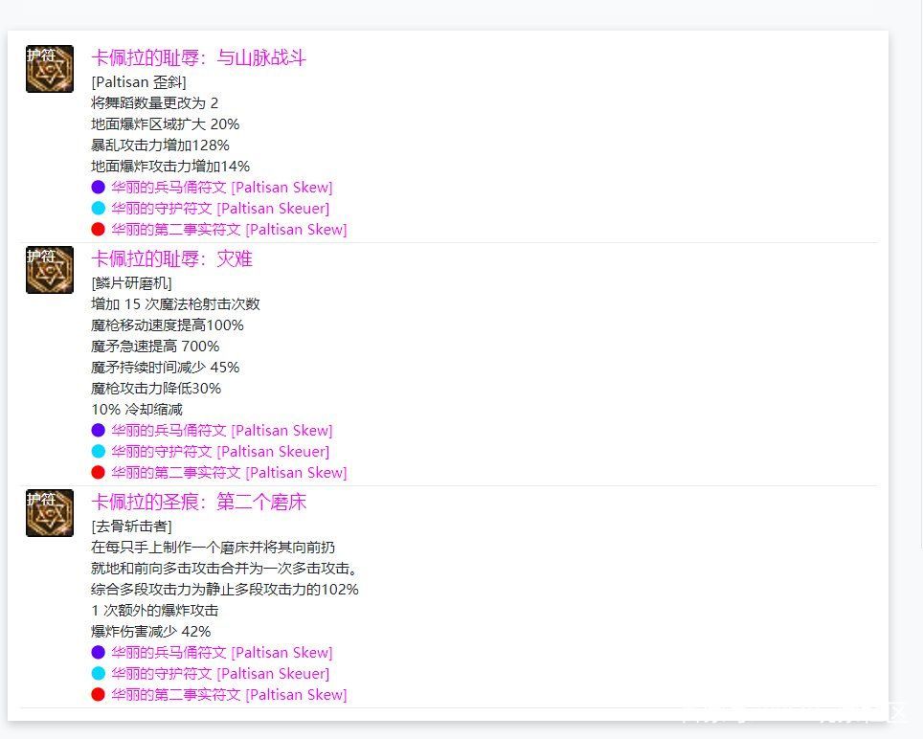Select 华丽的守护符文 [Paltisan Skeuer] under 灾难

coord(191,451)
